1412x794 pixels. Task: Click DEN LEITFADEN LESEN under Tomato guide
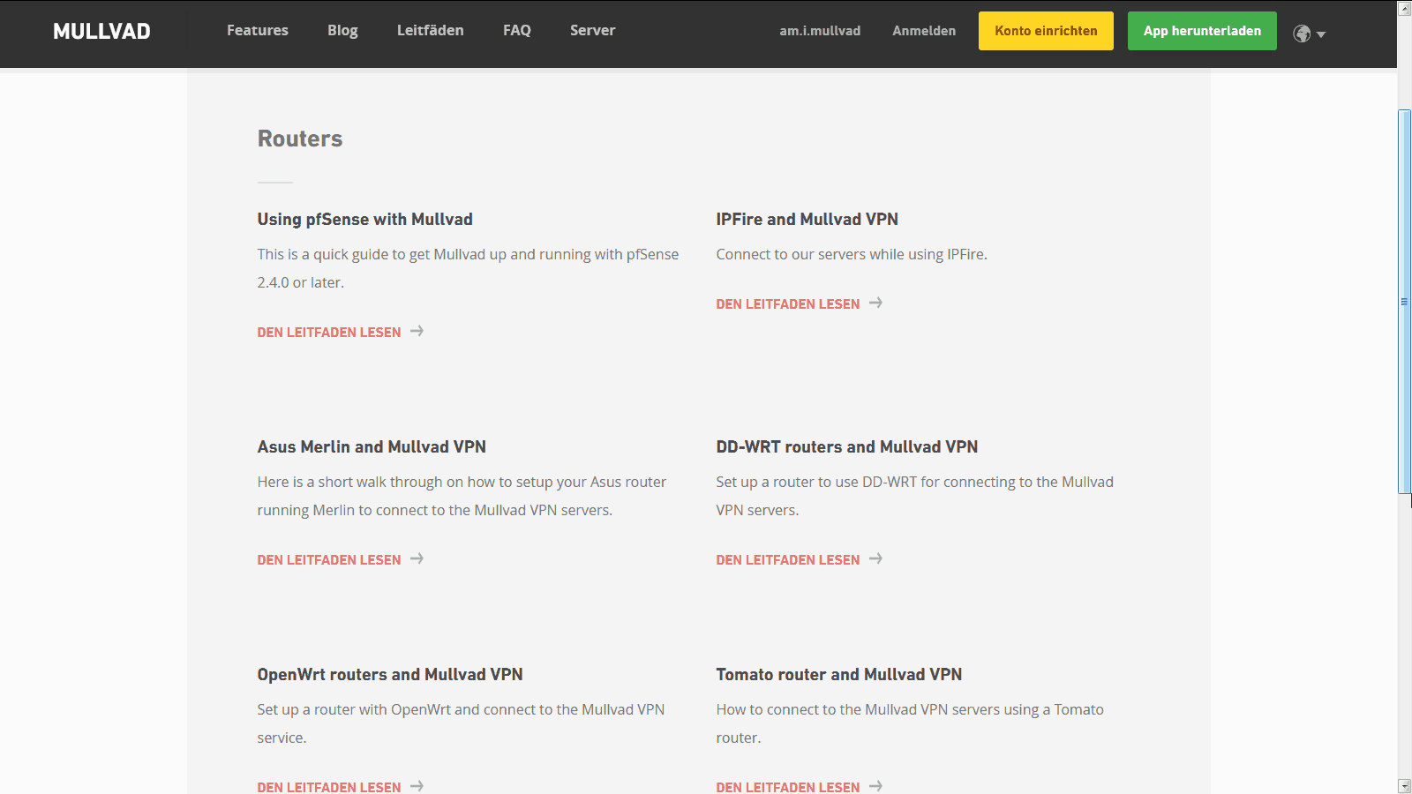(788, 787)
